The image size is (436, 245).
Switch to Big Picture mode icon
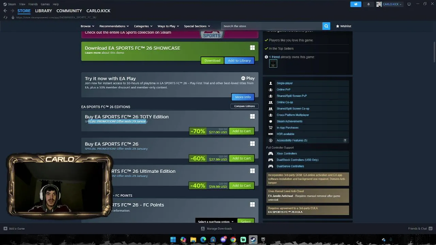coord(409,4)
